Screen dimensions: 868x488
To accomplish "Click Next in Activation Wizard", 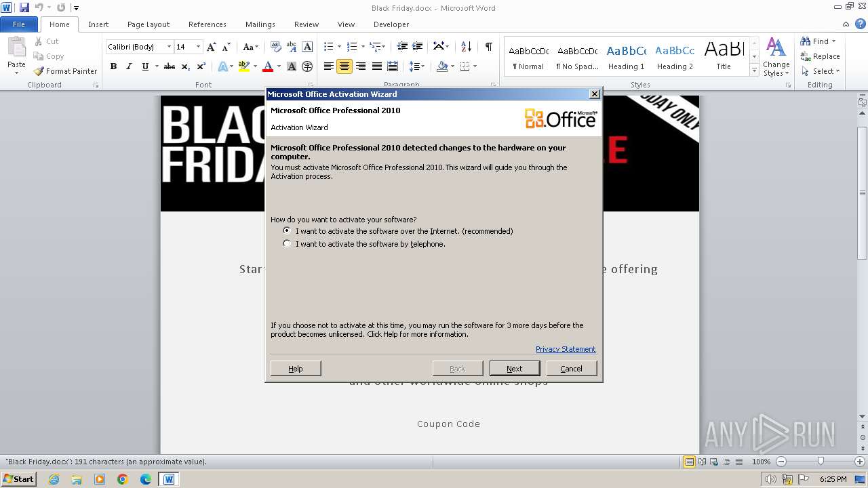I will [x=515, y=368].
